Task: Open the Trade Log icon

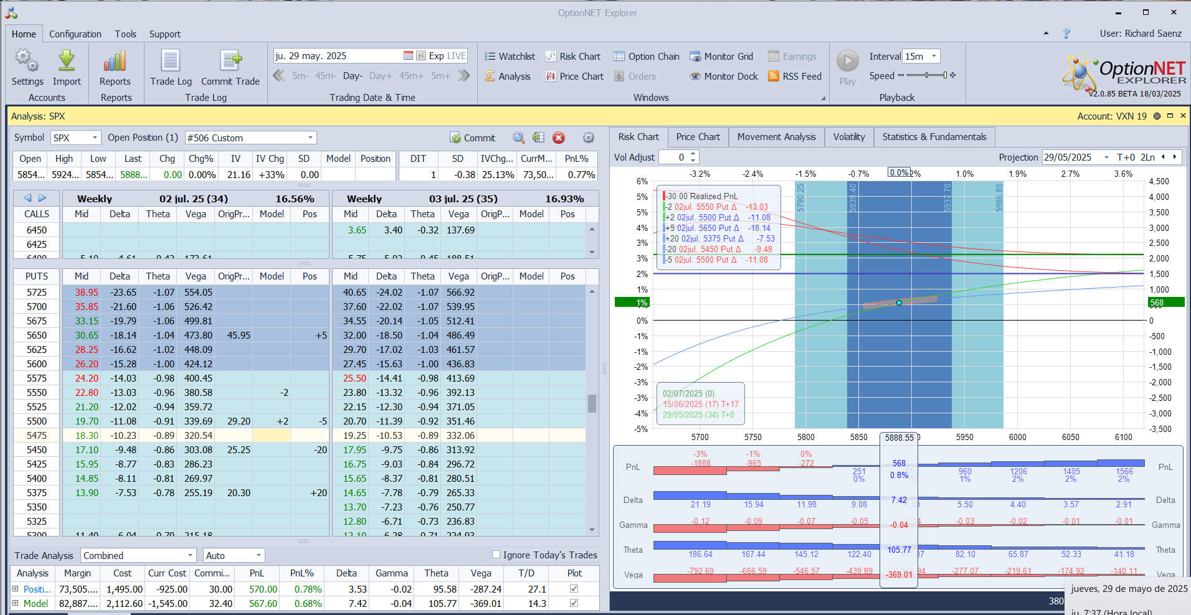Action: (x=171, y=61)
